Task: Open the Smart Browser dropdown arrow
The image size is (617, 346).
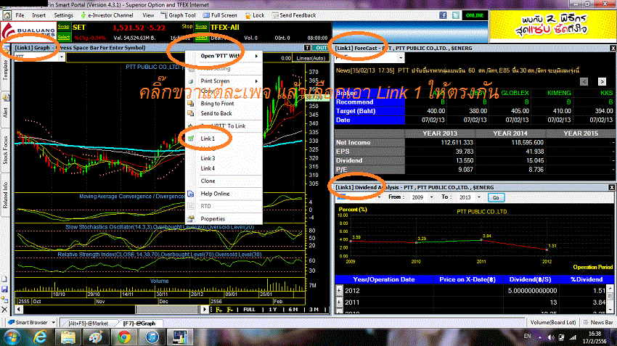Action: pos(54,322)
